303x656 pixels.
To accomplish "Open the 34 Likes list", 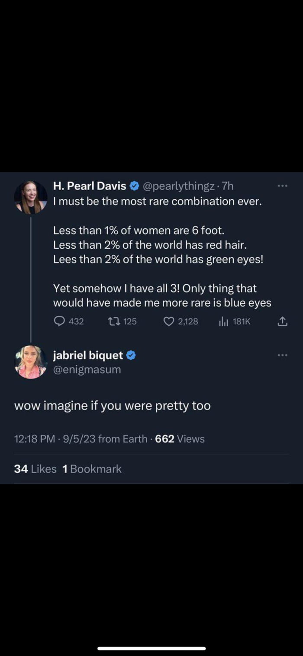I will point(35,468).
